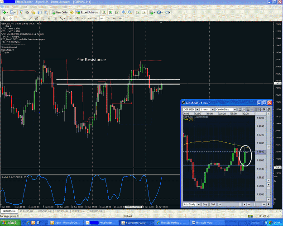Open the Tools menu
This screenshot has height=226, width=283.
pyautogui.click(x=43, y=7)
